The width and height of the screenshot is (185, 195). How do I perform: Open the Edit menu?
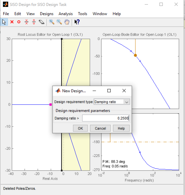[18, 14]
